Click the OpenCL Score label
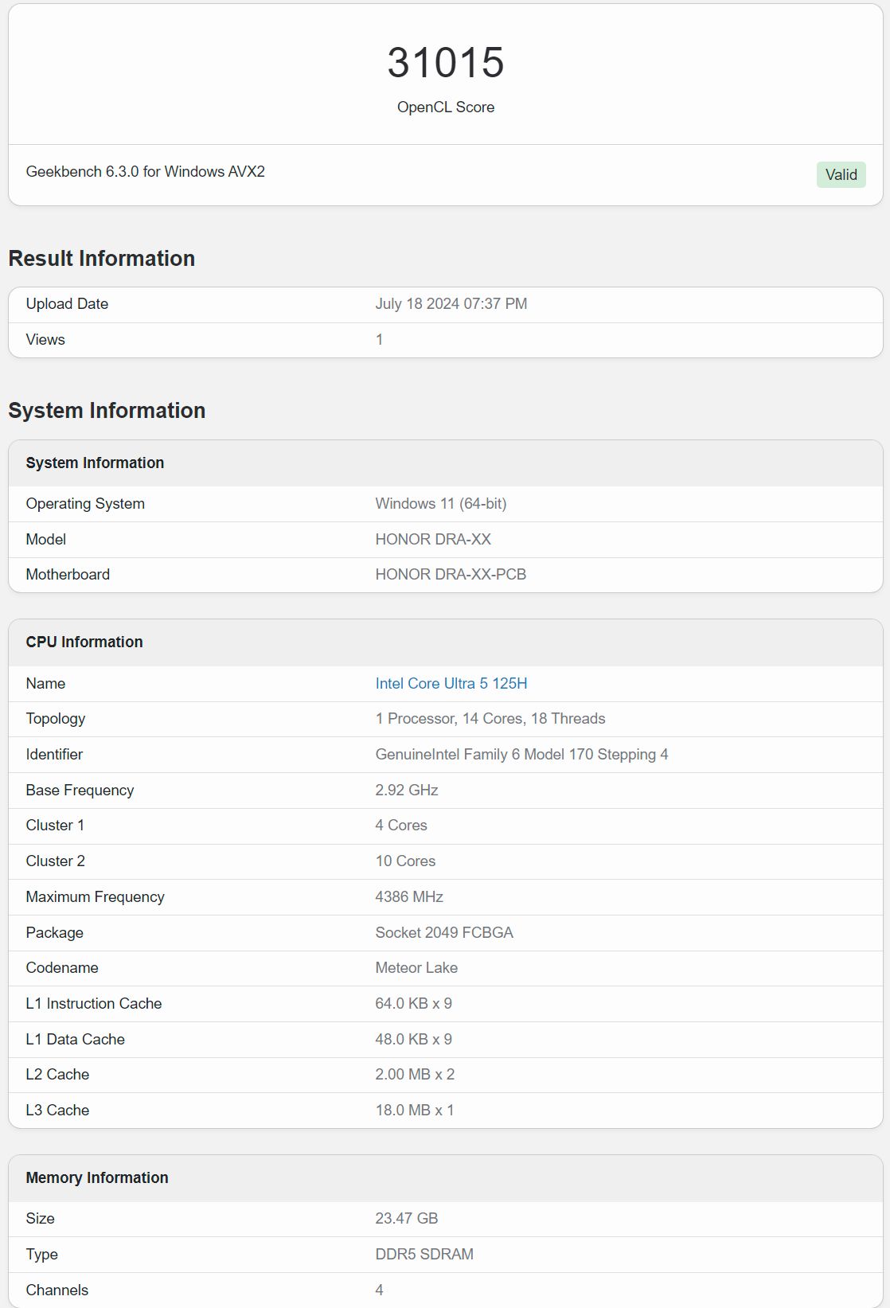Image resolution: width=890 pixels, height=1308 pixels. click(x=446, y=107)
